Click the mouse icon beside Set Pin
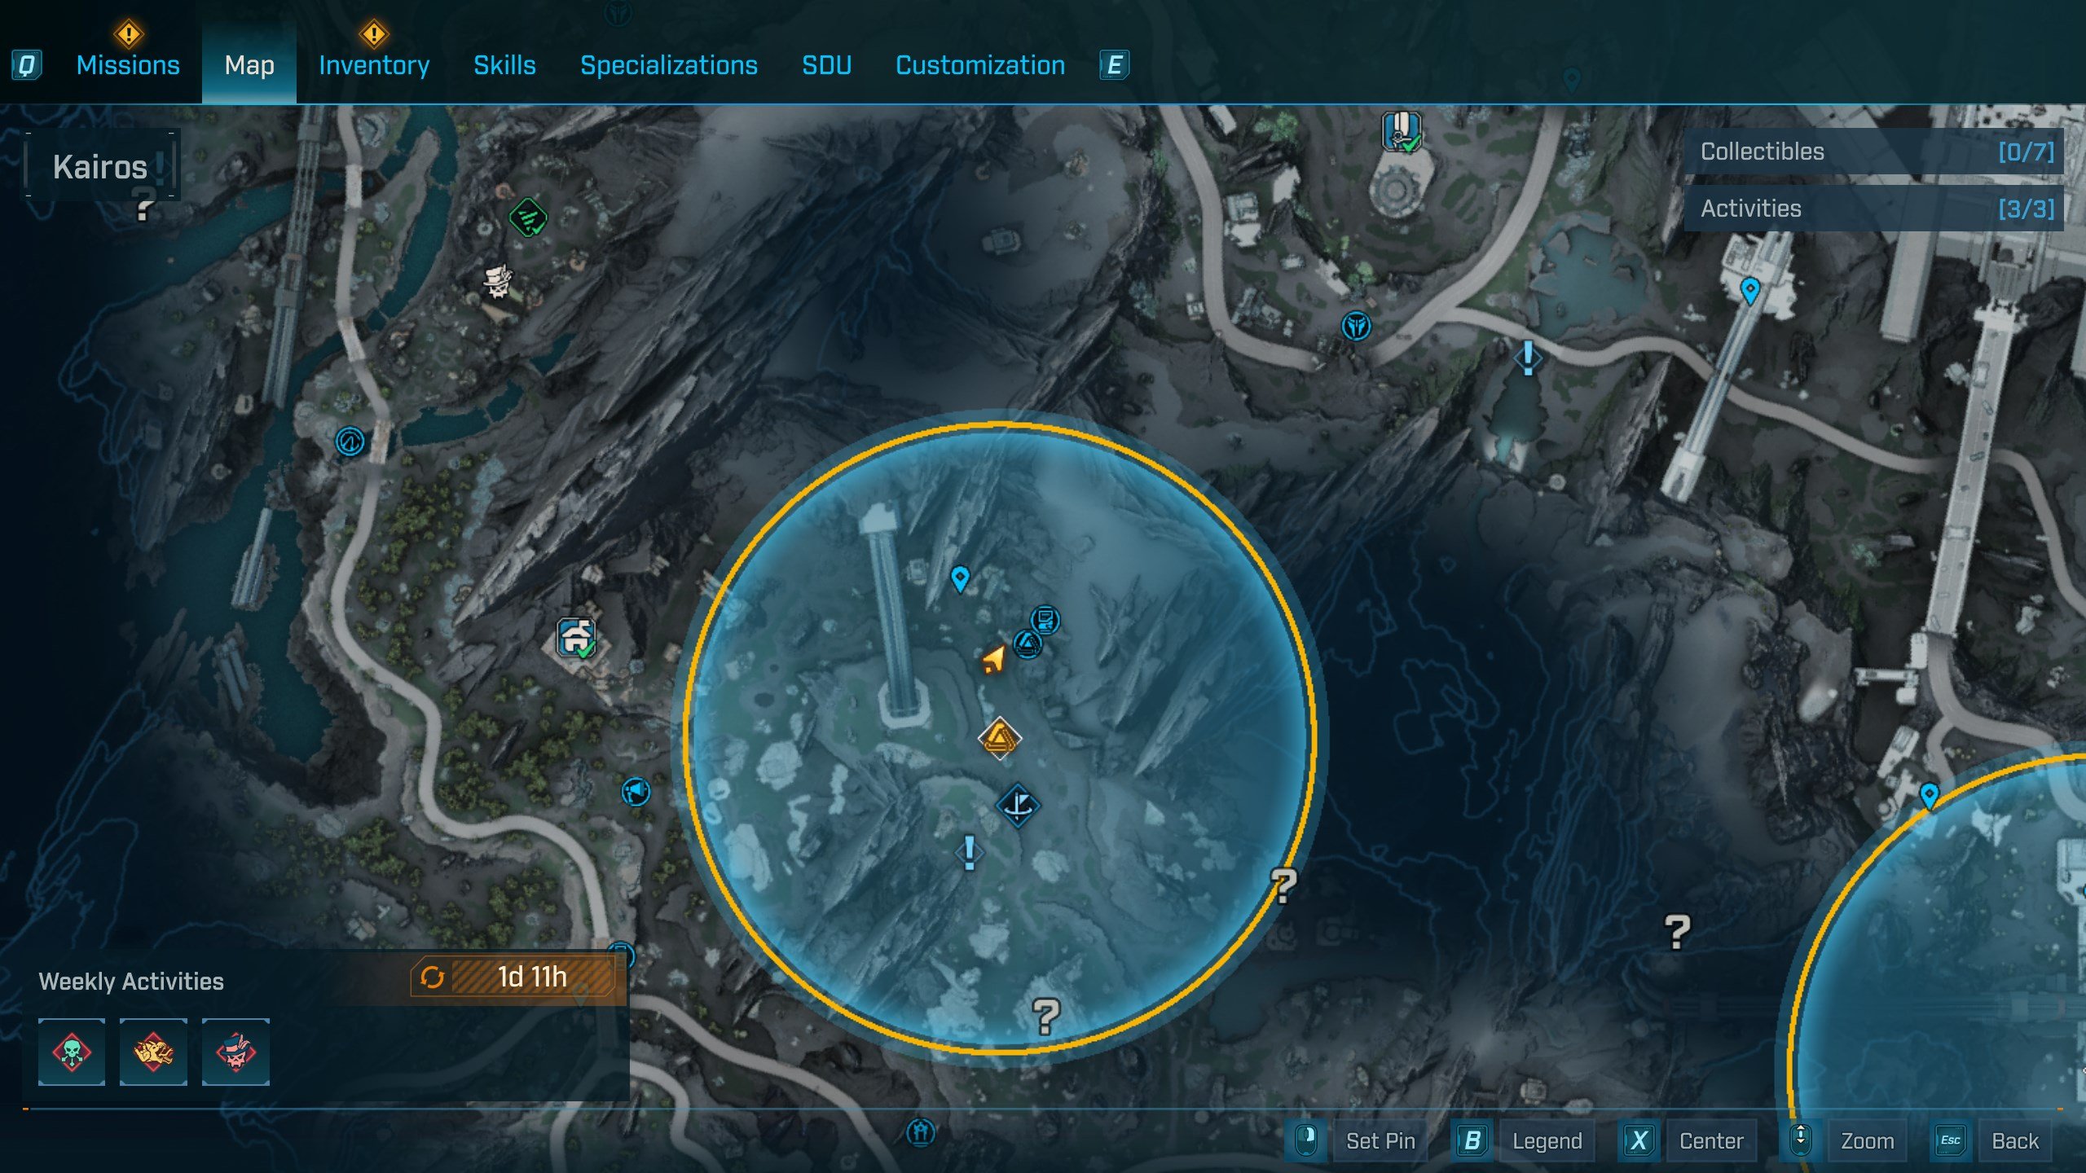This screenshot has width=2086, height=1173. coord(1306,1140)
